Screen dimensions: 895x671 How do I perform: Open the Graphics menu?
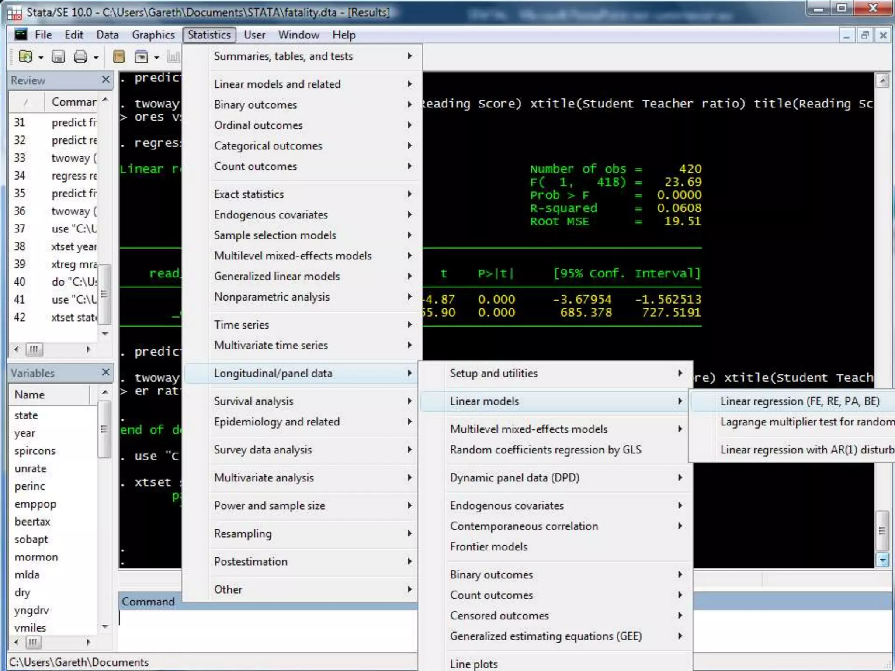click(153, 35)
